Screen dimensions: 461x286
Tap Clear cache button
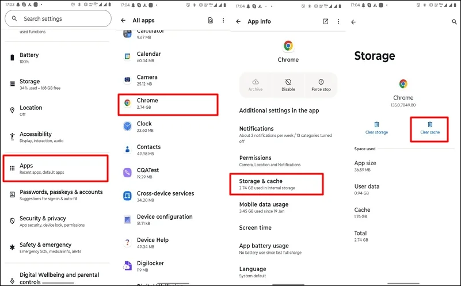click(429, 129)
